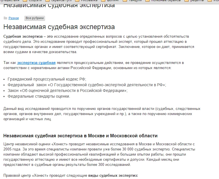Click the «Все рубрики» button

[x=35, y=18]
